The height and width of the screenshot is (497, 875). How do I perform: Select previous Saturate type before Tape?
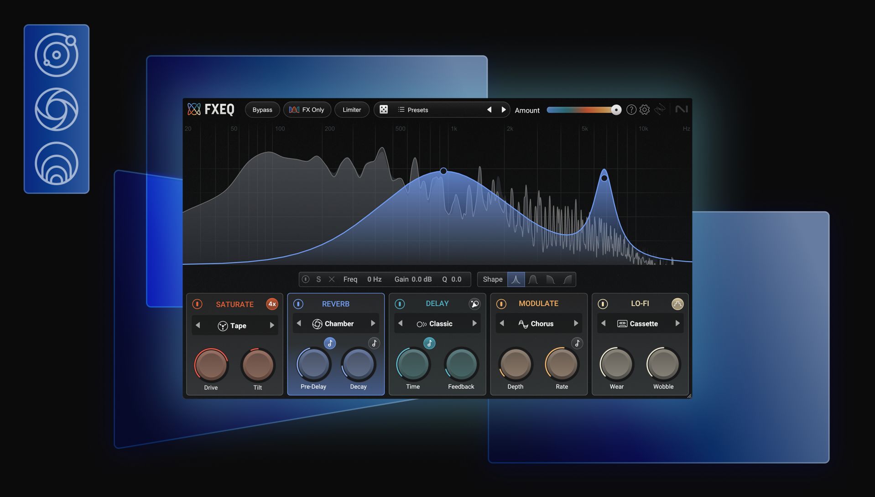(x=198, y=326)
